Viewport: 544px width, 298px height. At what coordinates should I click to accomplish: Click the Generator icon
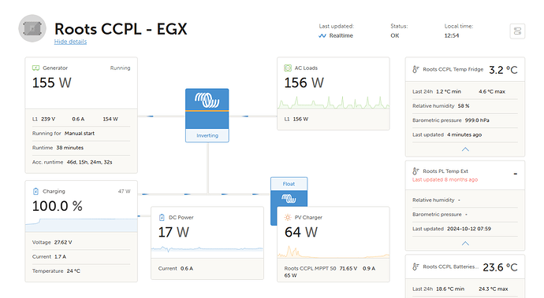tap(35, 68)
